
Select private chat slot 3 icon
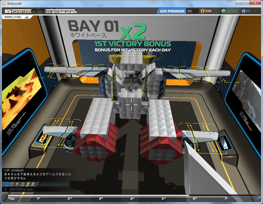(x=33, y=184)
